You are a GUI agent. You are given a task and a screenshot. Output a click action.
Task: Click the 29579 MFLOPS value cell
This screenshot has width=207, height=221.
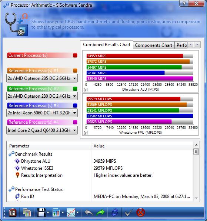(x=108, y=168)
